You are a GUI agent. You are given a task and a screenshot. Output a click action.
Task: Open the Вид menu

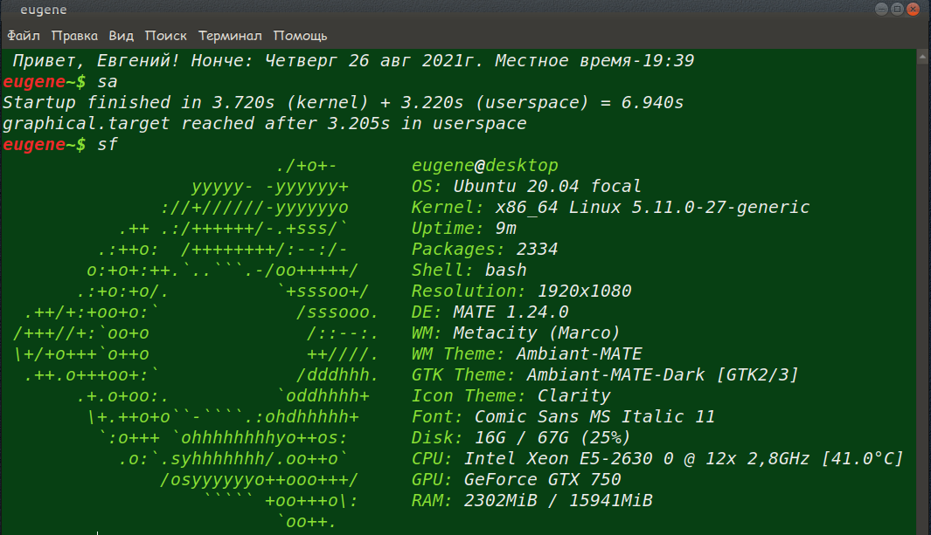click(x=122, y=36)
